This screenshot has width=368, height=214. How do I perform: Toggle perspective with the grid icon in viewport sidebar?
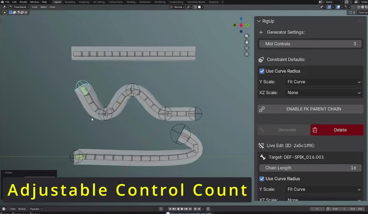tap(247, 54)
